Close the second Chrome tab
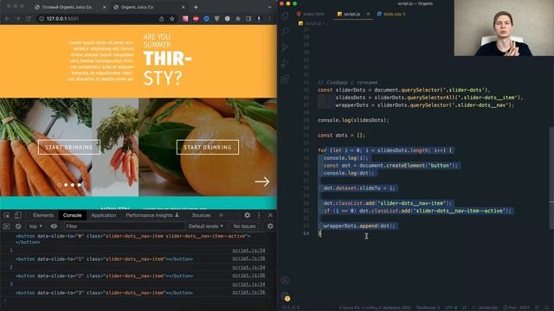The width and height of the screenshot is (554, 311). [183, 7]
